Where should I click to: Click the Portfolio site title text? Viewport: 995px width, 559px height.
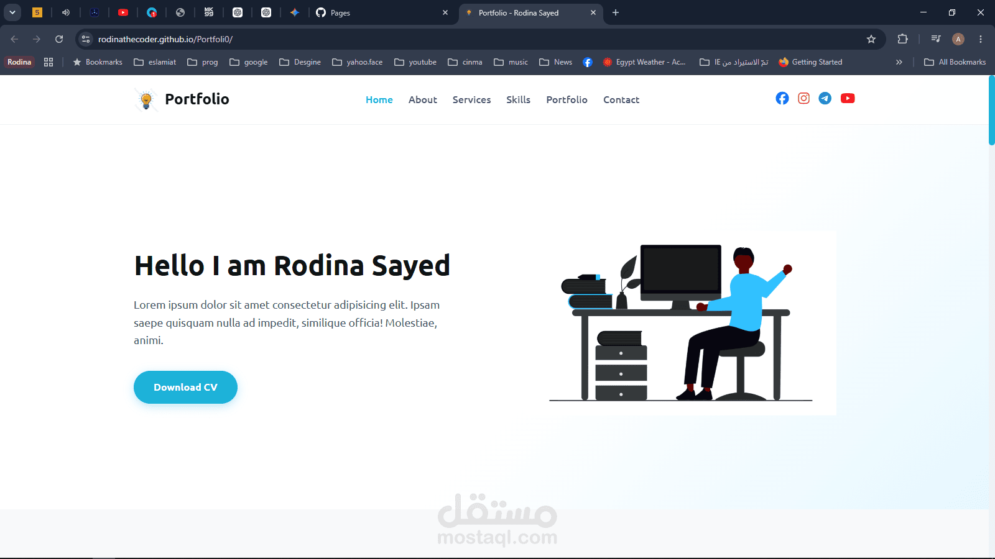click(x=197, y=99)
